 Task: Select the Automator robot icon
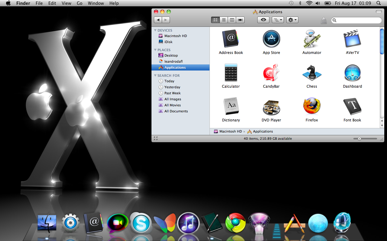coord(312,39)
